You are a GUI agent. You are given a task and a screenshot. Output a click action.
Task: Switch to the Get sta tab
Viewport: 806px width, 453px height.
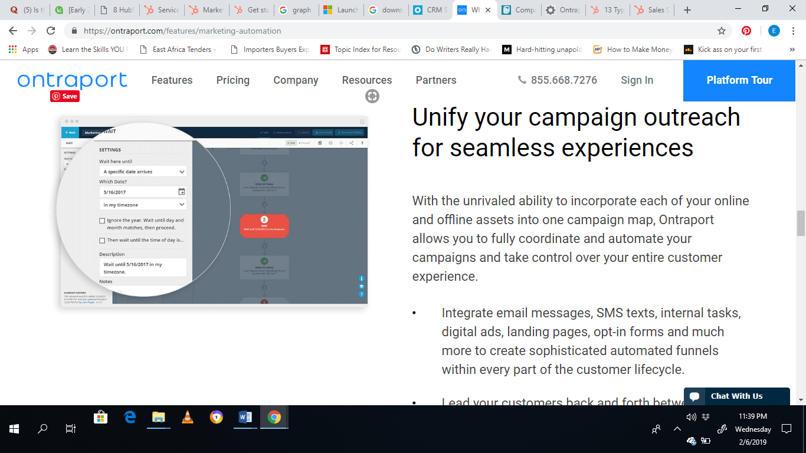click(x=251, y=10)
